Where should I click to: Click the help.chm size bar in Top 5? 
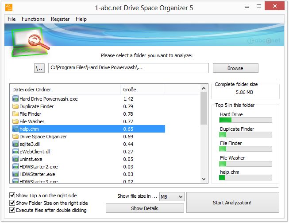click(246, 178)
